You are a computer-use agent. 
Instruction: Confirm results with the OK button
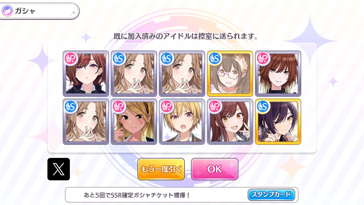[x=214, y=169]
